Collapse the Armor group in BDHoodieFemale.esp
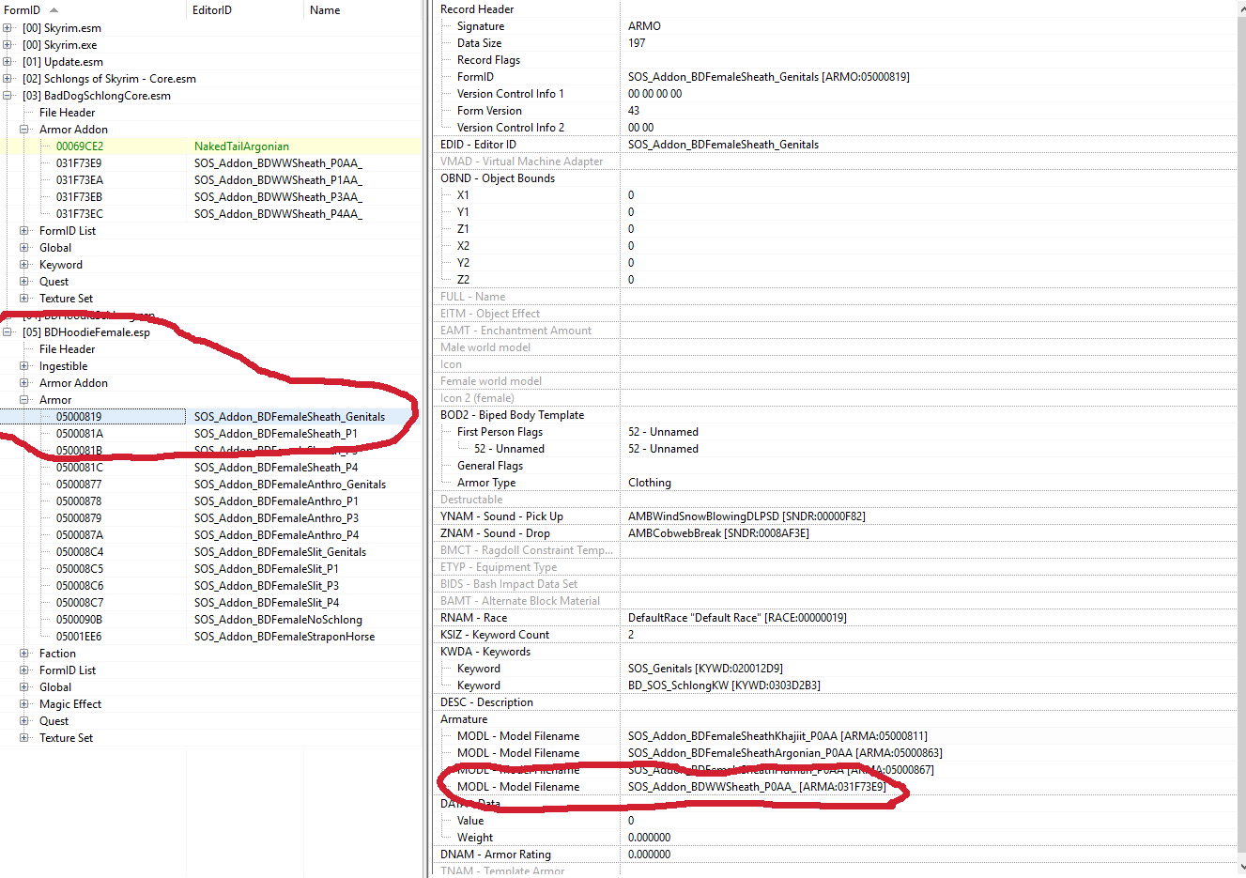 pos(24,400)
